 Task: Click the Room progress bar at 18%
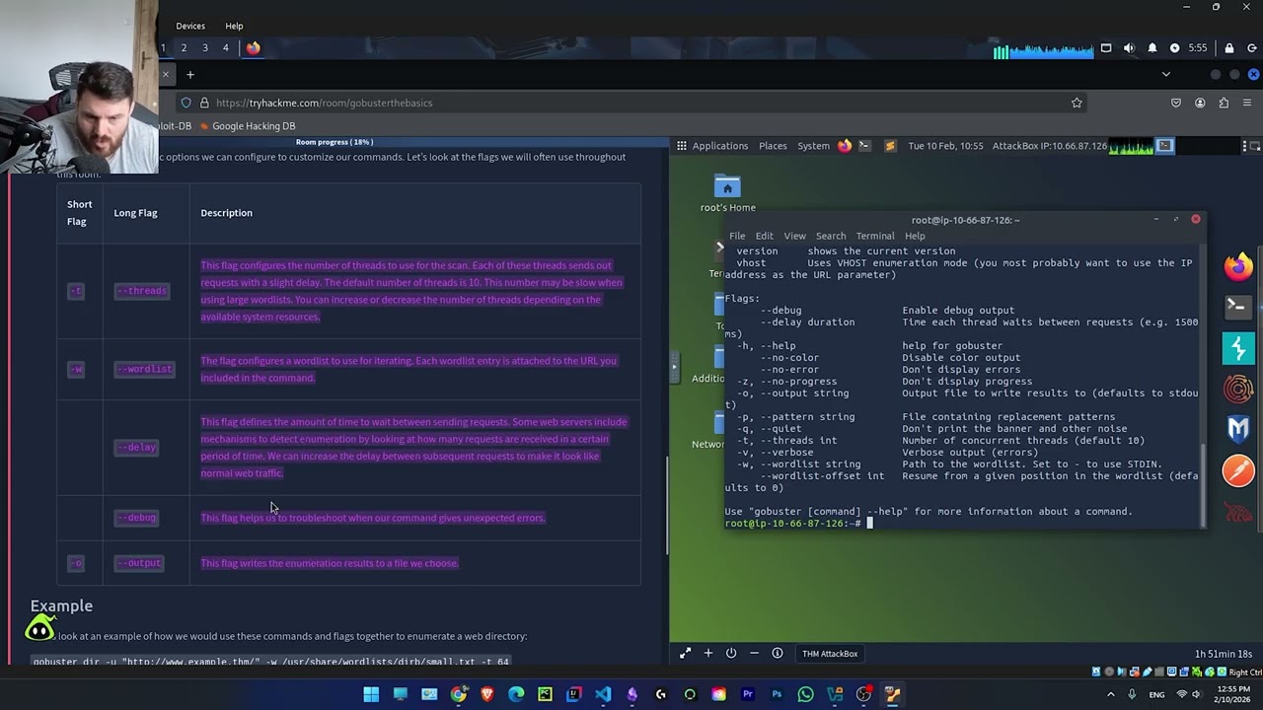(334, 142)
